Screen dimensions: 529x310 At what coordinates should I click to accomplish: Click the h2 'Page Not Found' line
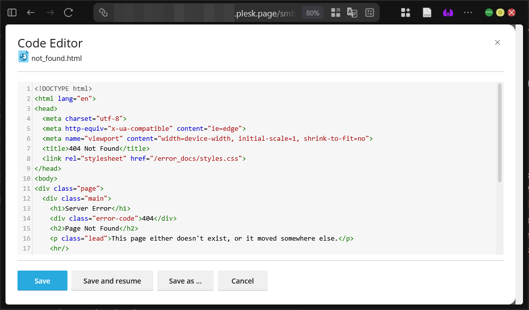point(94,228)
